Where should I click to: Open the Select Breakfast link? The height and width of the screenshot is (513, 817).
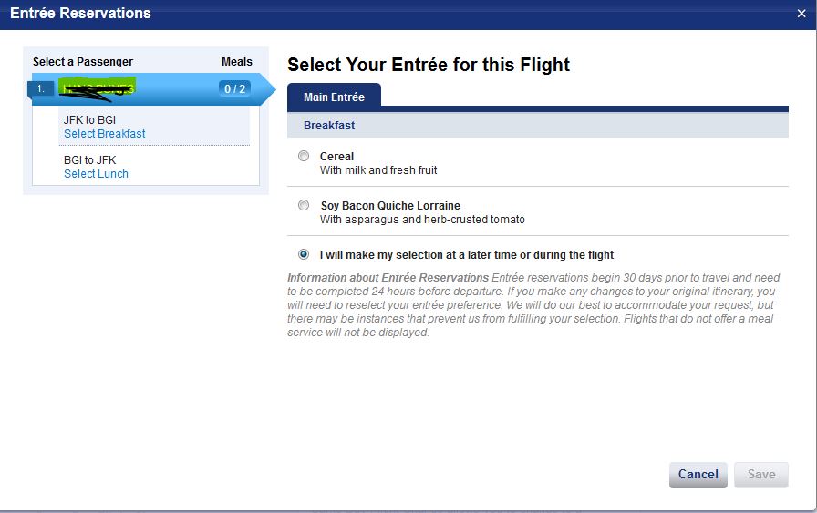coord(104,134)
